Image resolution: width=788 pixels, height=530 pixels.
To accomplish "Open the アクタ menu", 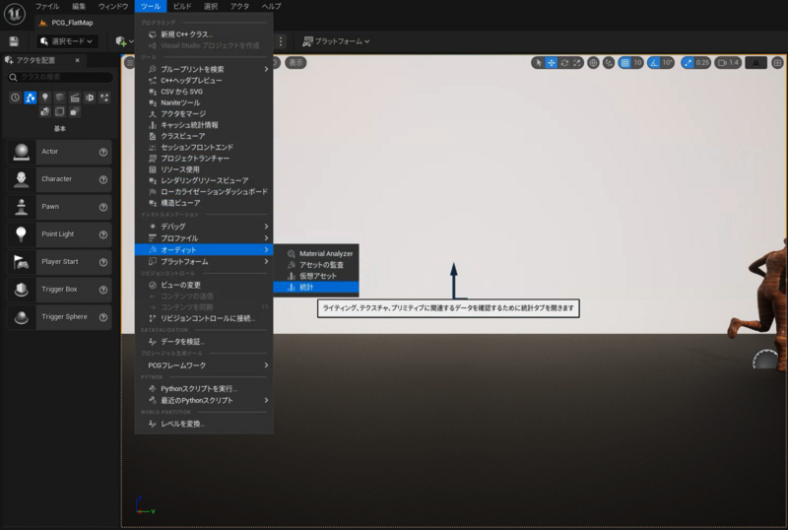I will click(239, 6).
